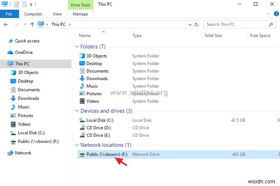280x186 pixels.
Task: Click the Videos film icon in list
Action: point(82,101)
